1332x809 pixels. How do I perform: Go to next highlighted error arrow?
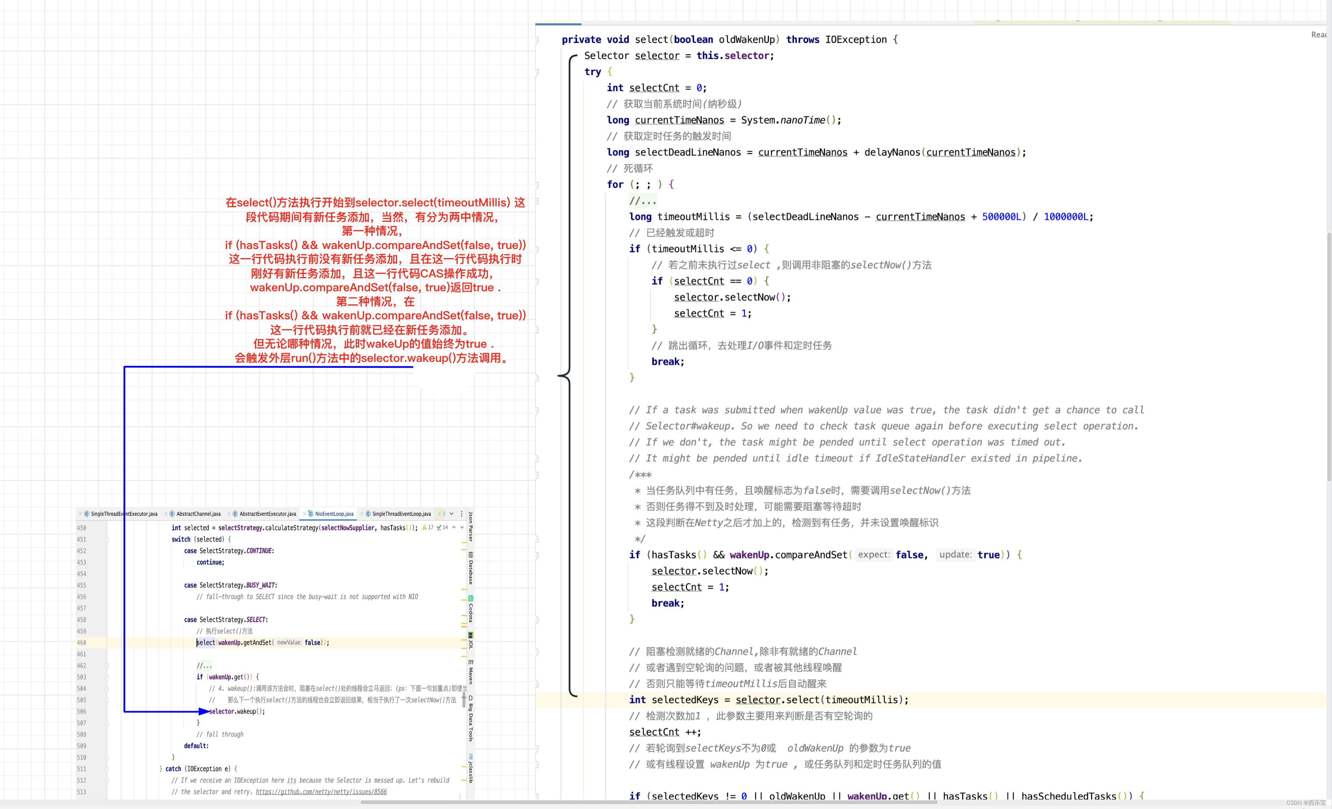point(462,528)
